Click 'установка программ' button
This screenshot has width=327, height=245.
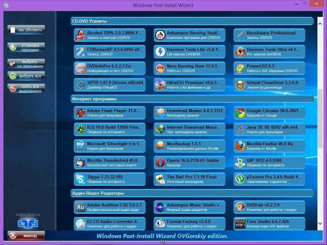[x=26, y=47]
